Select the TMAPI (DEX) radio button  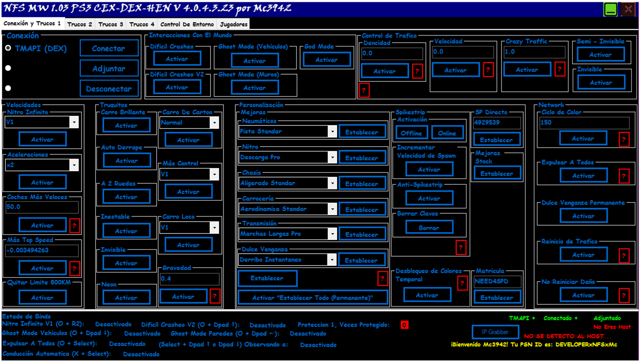(8, 48)
